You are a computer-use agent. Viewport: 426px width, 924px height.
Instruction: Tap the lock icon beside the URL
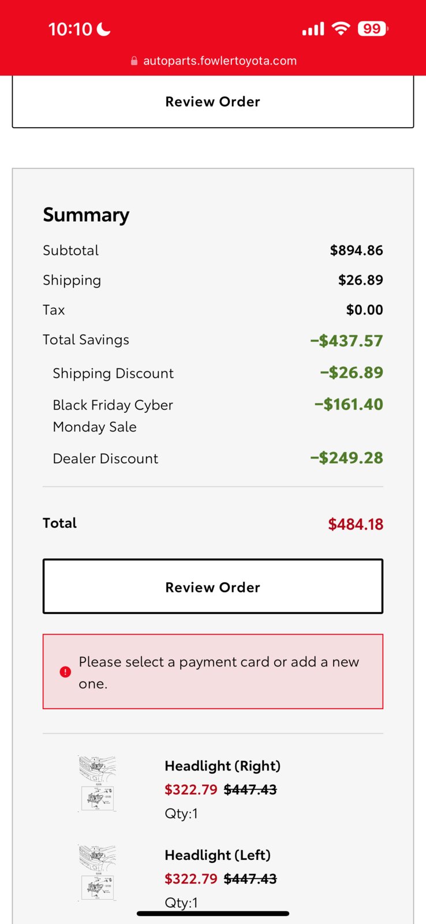click(134, 61)
